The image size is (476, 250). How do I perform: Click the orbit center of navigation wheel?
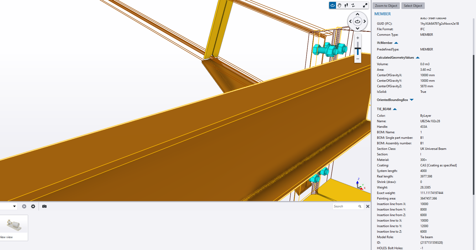pos(358,21)
